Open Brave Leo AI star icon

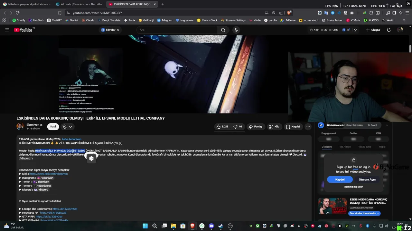(401, 13)
